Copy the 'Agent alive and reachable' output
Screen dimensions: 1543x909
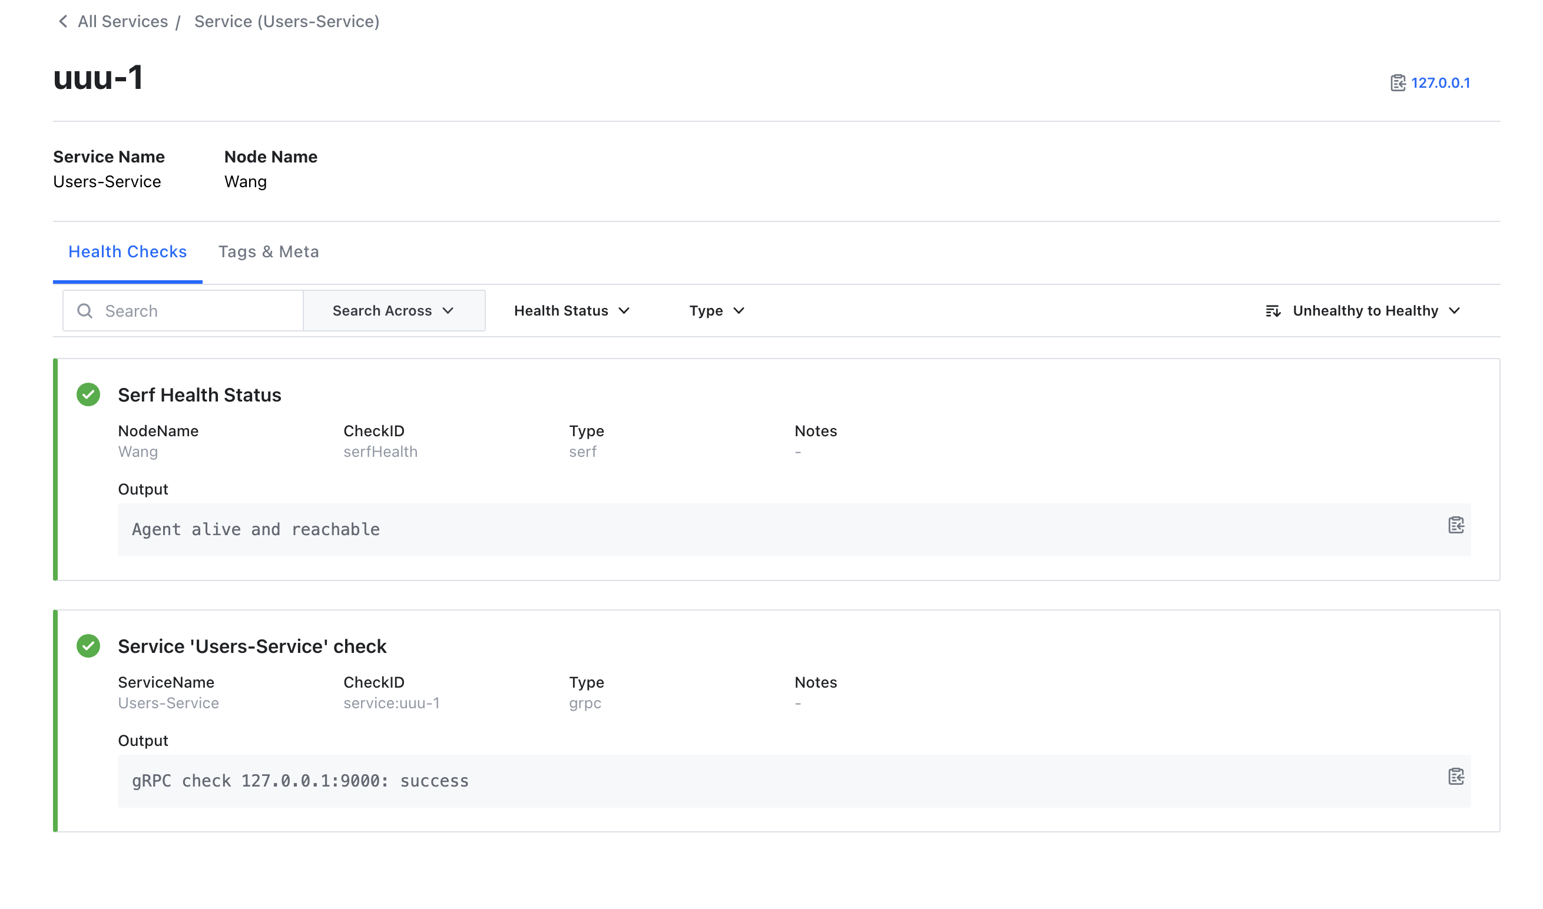pyautogui.click(x=1456, y=526)
